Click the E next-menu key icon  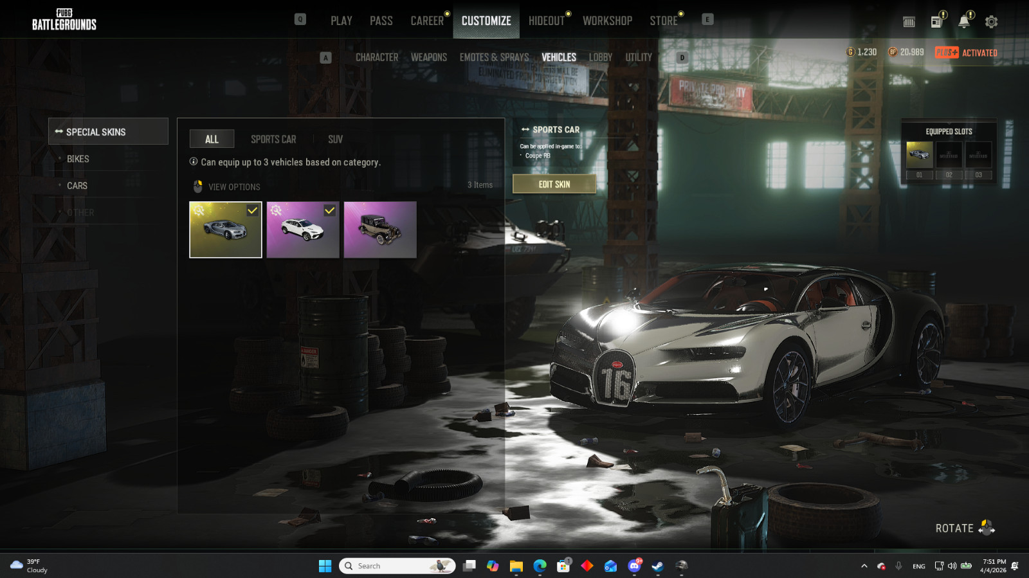click(707, 19)
